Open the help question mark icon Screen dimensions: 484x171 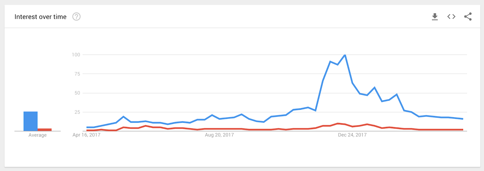pos(77,17)
